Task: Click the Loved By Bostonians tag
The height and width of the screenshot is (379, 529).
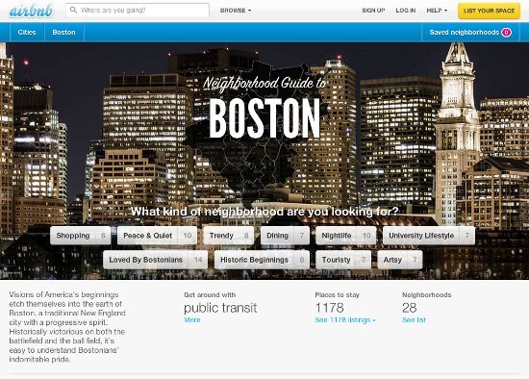Action: tap(155, 260)
